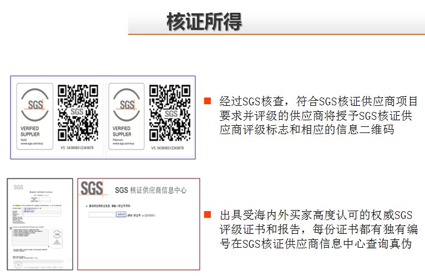Click the submit button in the info center

coord(121,214)
